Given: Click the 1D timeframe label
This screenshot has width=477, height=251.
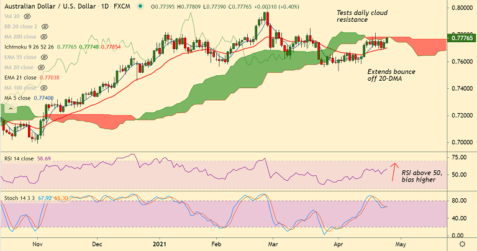Looking at the screenshot, I should click(105, 6).
